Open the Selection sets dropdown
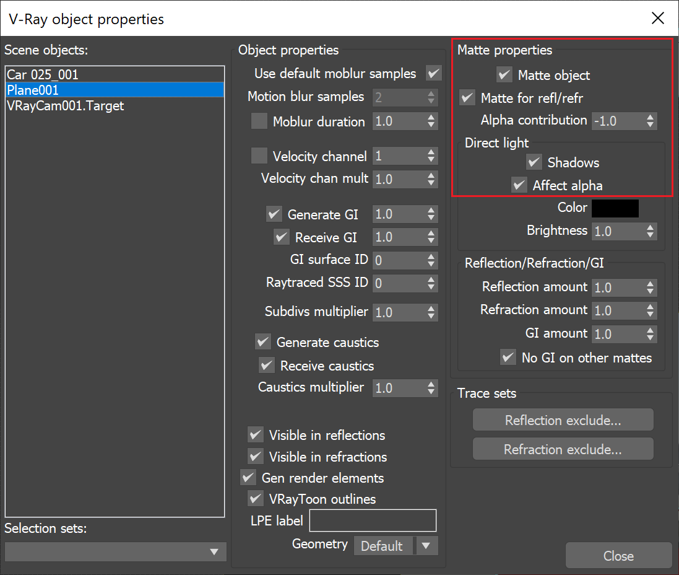 tap(115, 551)
